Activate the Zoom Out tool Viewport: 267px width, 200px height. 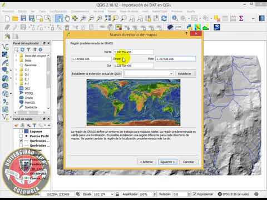point(91,18)
